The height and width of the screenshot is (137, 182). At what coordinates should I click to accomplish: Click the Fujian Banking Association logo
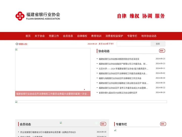38,16
